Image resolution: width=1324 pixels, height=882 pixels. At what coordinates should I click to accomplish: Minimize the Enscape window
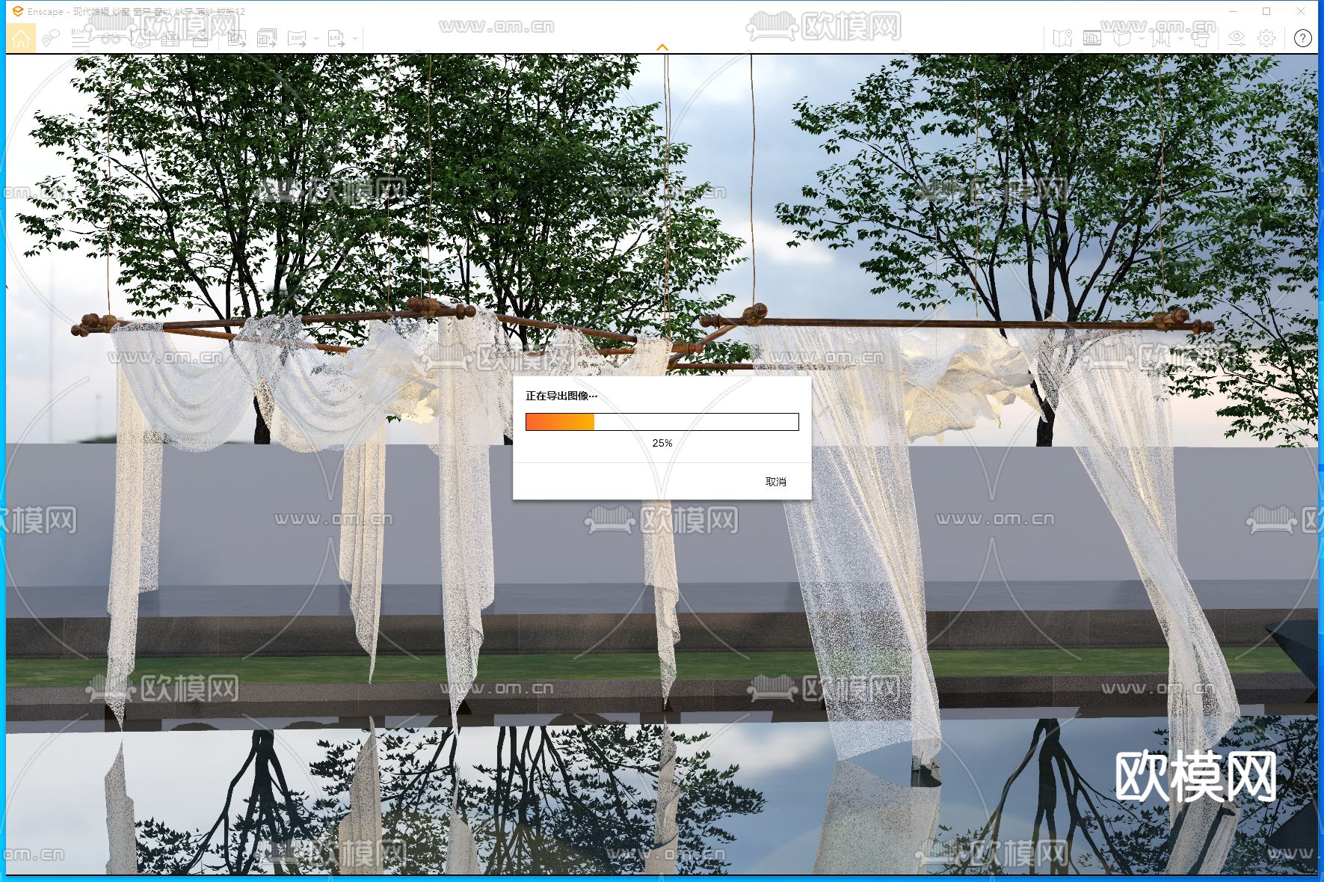coord(1233,11)
